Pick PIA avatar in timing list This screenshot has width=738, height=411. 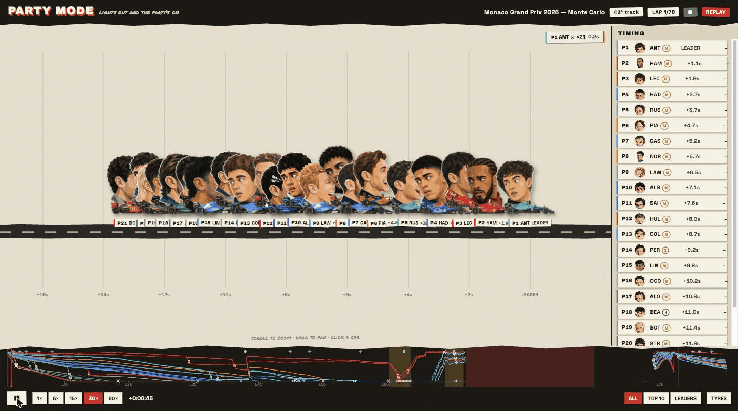point(640,126)
